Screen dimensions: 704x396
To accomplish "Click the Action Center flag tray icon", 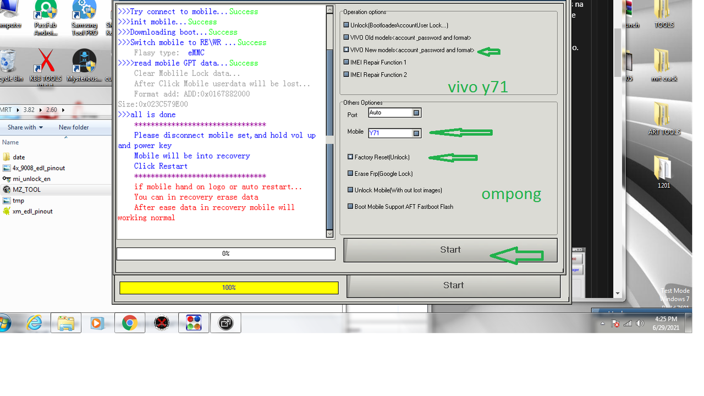I will point(616,323).
